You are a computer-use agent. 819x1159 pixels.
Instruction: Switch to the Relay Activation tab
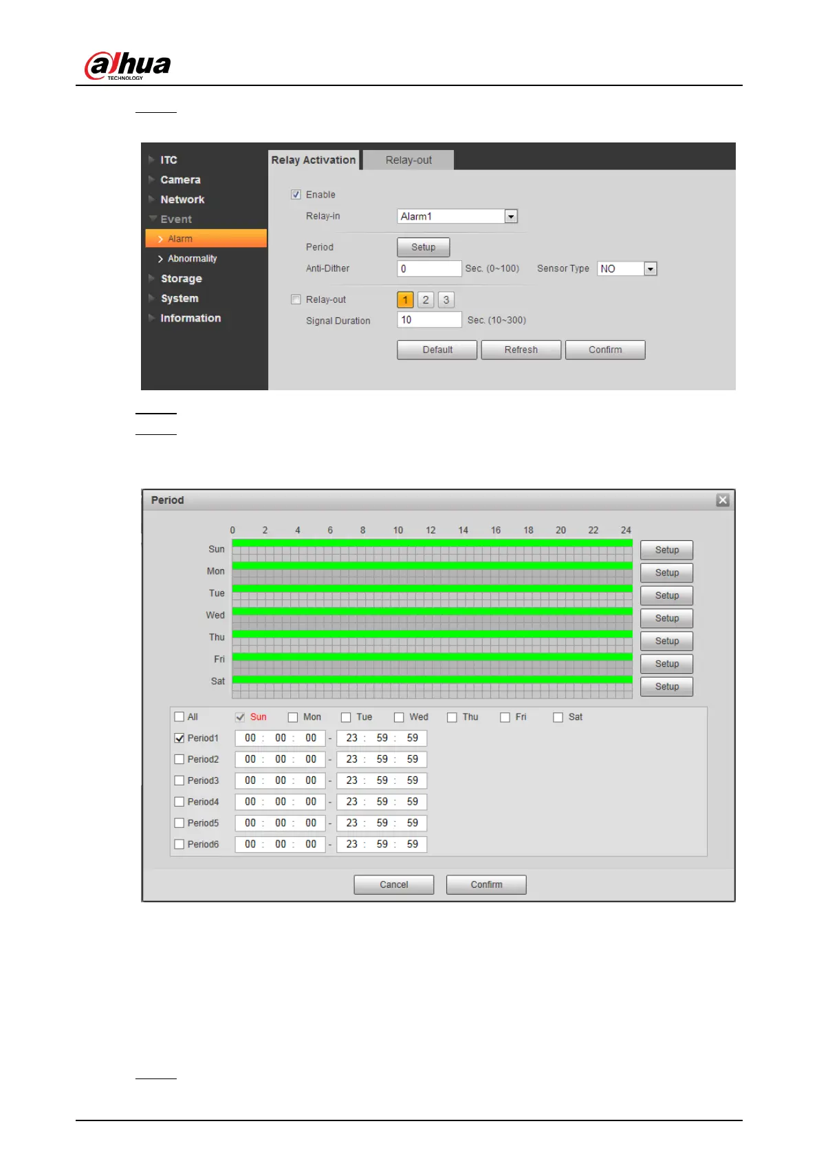coord(314,160)
